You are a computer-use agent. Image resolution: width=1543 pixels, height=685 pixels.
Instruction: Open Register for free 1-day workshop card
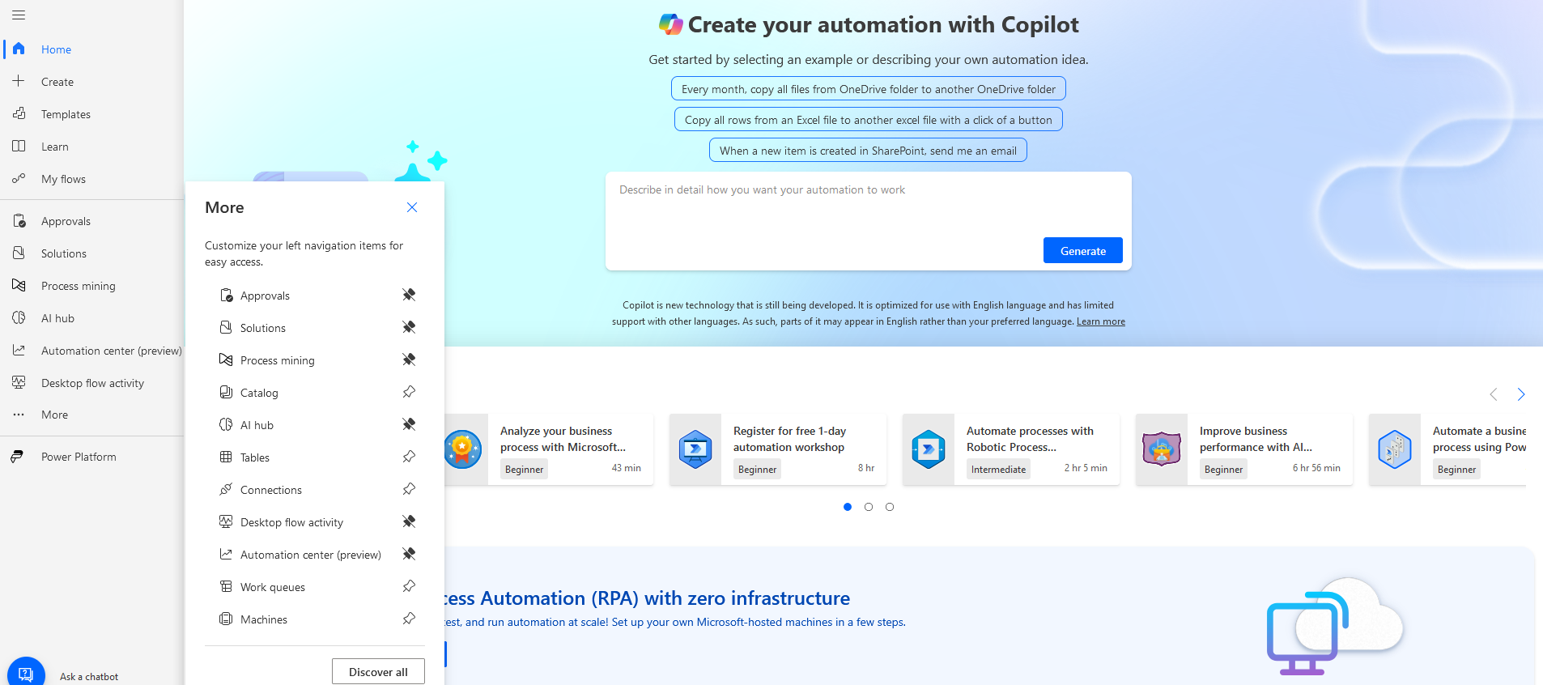[x=778, y=449]
